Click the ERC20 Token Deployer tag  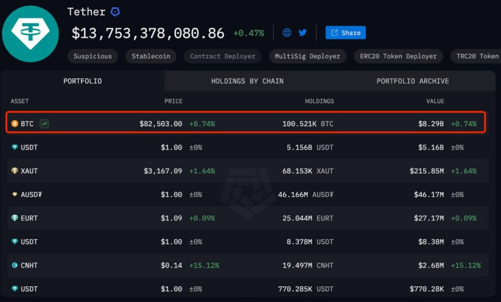(x=398, y=56)
